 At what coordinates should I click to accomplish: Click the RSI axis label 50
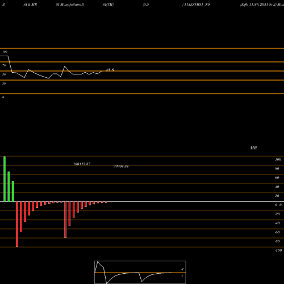click(x=4, y=74)
